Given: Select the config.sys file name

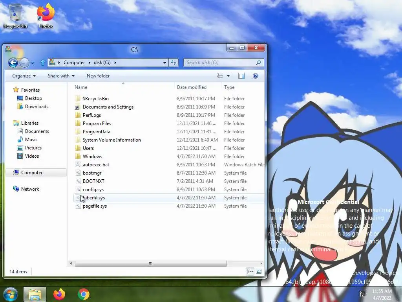Looking at the screenshot, I should [x=93, y=190].
